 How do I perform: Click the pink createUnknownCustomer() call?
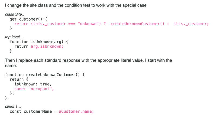click(137, 24)
